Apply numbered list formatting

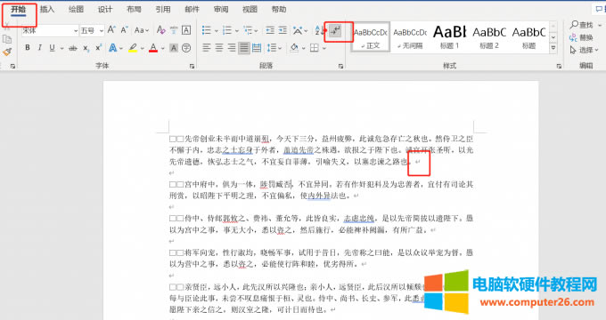[x=227, y=30]
